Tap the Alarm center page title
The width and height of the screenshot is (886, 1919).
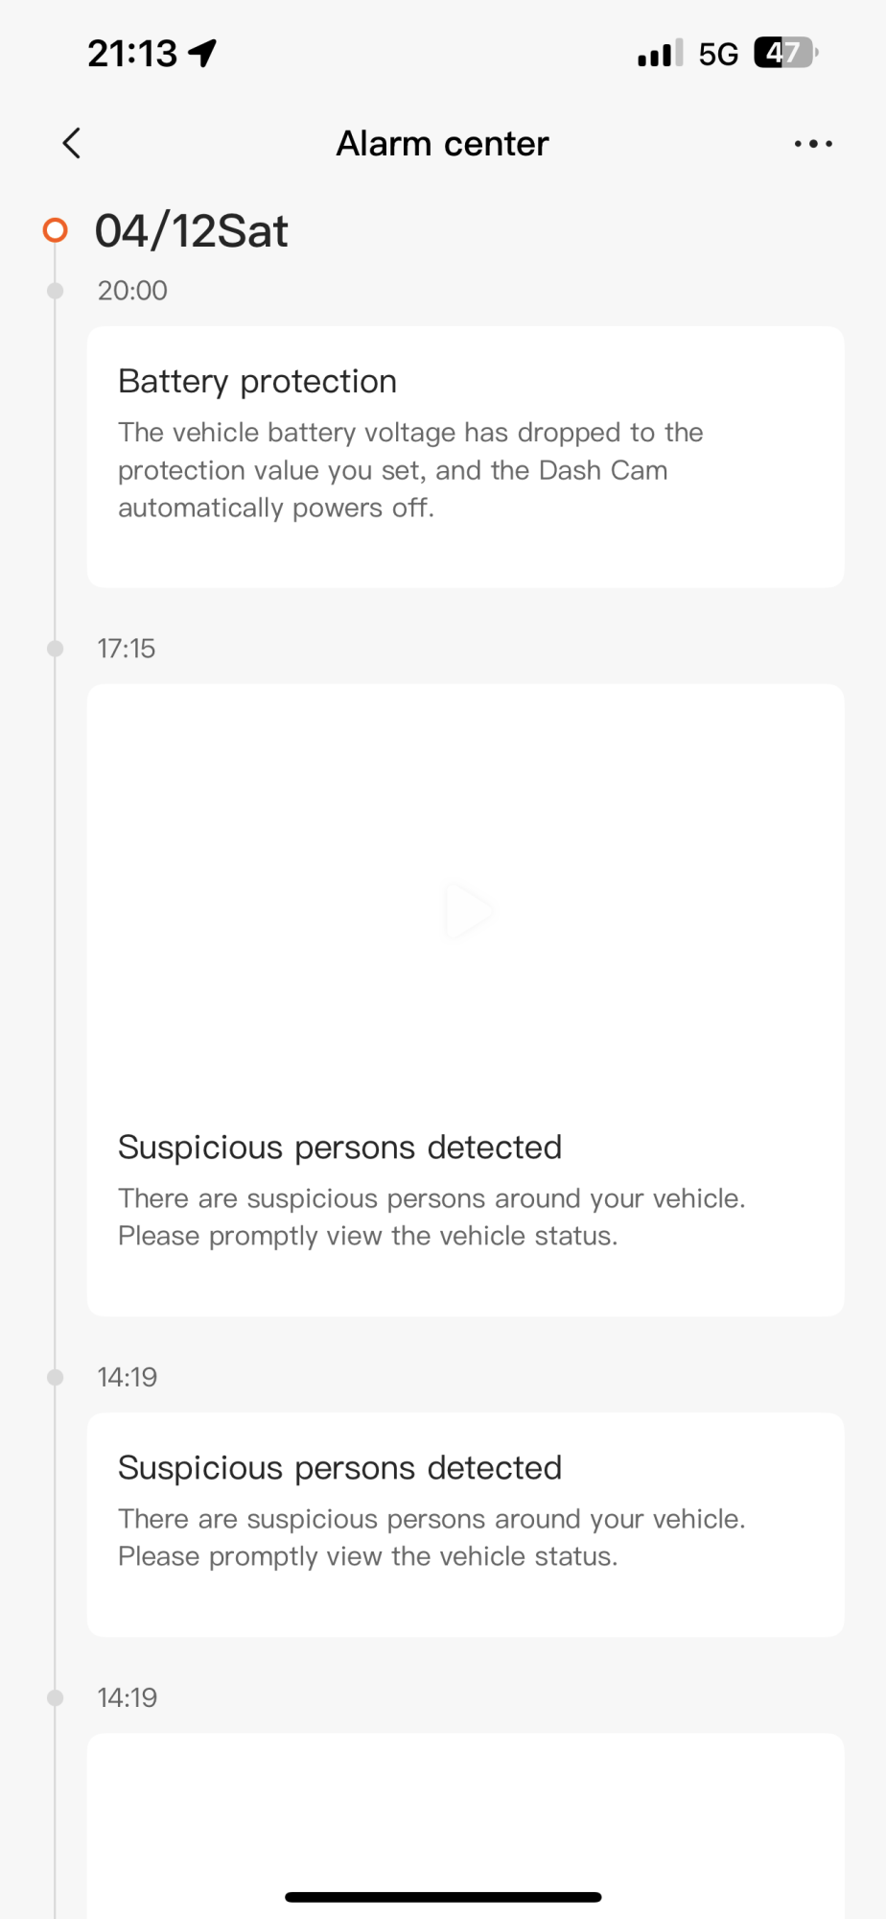click(x=442, y=144)
